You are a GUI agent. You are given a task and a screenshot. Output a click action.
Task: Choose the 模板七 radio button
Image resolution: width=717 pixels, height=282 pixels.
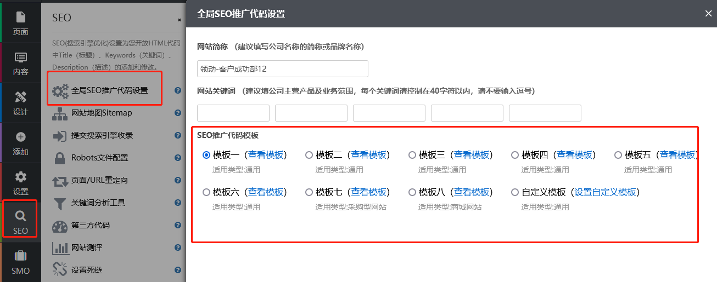pyautogui.click(x=309, y=192)
